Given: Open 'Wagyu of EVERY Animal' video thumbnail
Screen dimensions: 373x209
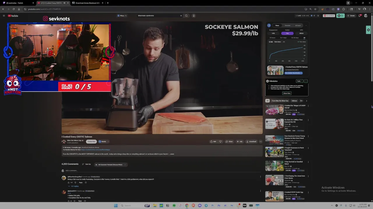Looking at the screenshot, I should point(274,110).
